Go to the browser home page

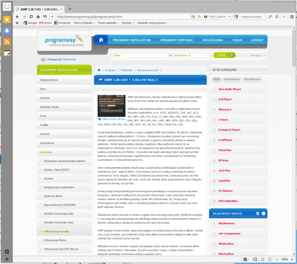(38, 17)
